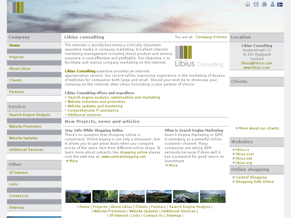Screen dimensions: 291x218
Task: Open Contact us in sidebar
Action: [19, 196]
